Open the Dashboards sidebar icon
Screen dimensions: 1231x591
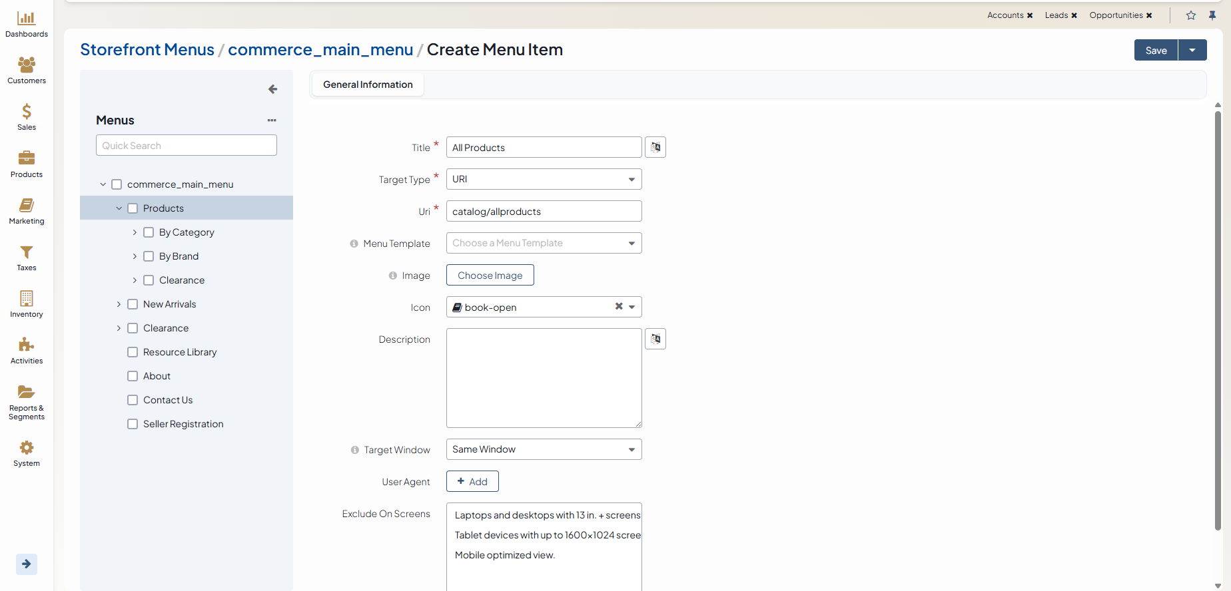[27, 19]
